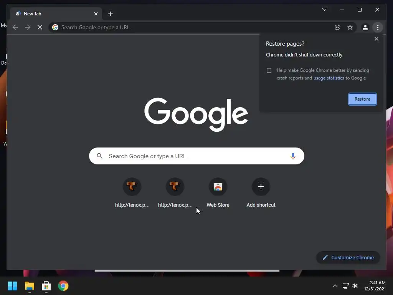Click the magnifier icon in search box
The width and height of the screenshot is (393, 295).
click(99, 156)
